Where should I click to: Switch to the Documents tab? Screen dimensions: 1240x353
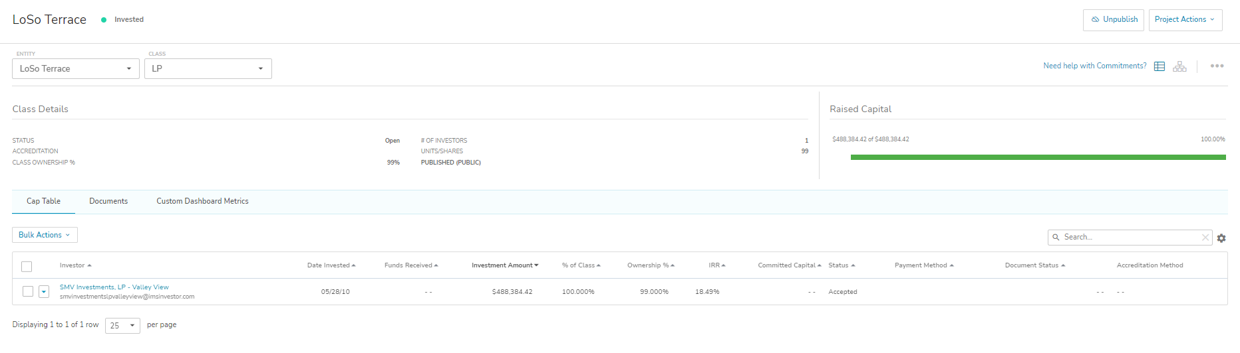(x=108, y=202)
